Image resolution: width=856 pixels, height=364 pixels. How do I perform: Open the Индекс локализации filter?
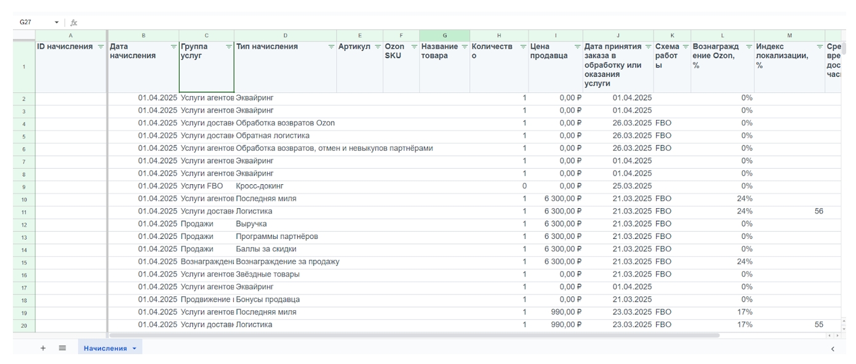pyautogui.click(x=819, y=47)
